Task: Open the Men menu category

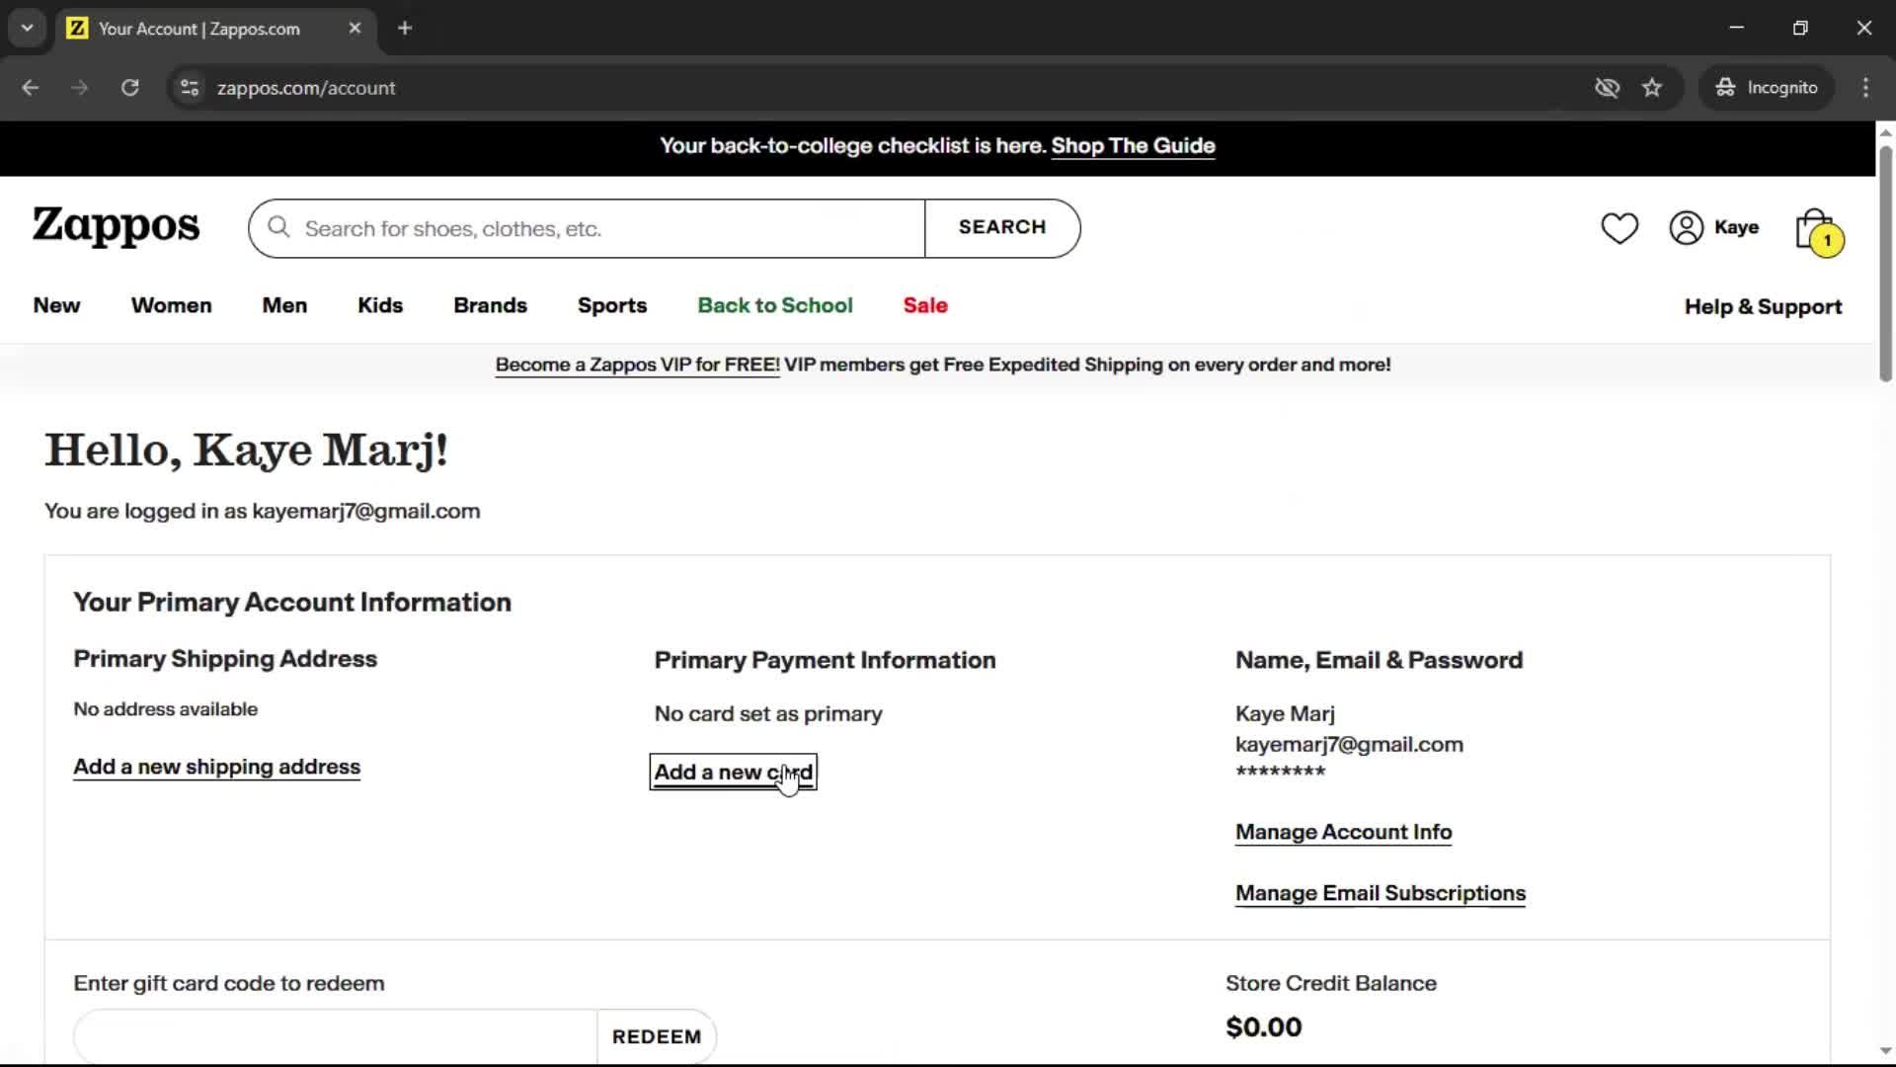Action: [x=284, y=305]
